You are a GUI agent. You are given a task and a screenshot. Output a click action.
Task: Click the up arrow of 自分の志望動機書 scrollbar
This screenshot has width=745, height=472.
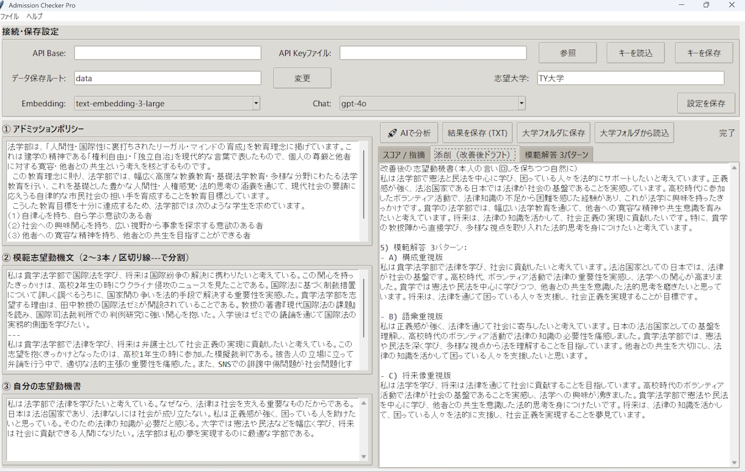click(x=364, y=403)
